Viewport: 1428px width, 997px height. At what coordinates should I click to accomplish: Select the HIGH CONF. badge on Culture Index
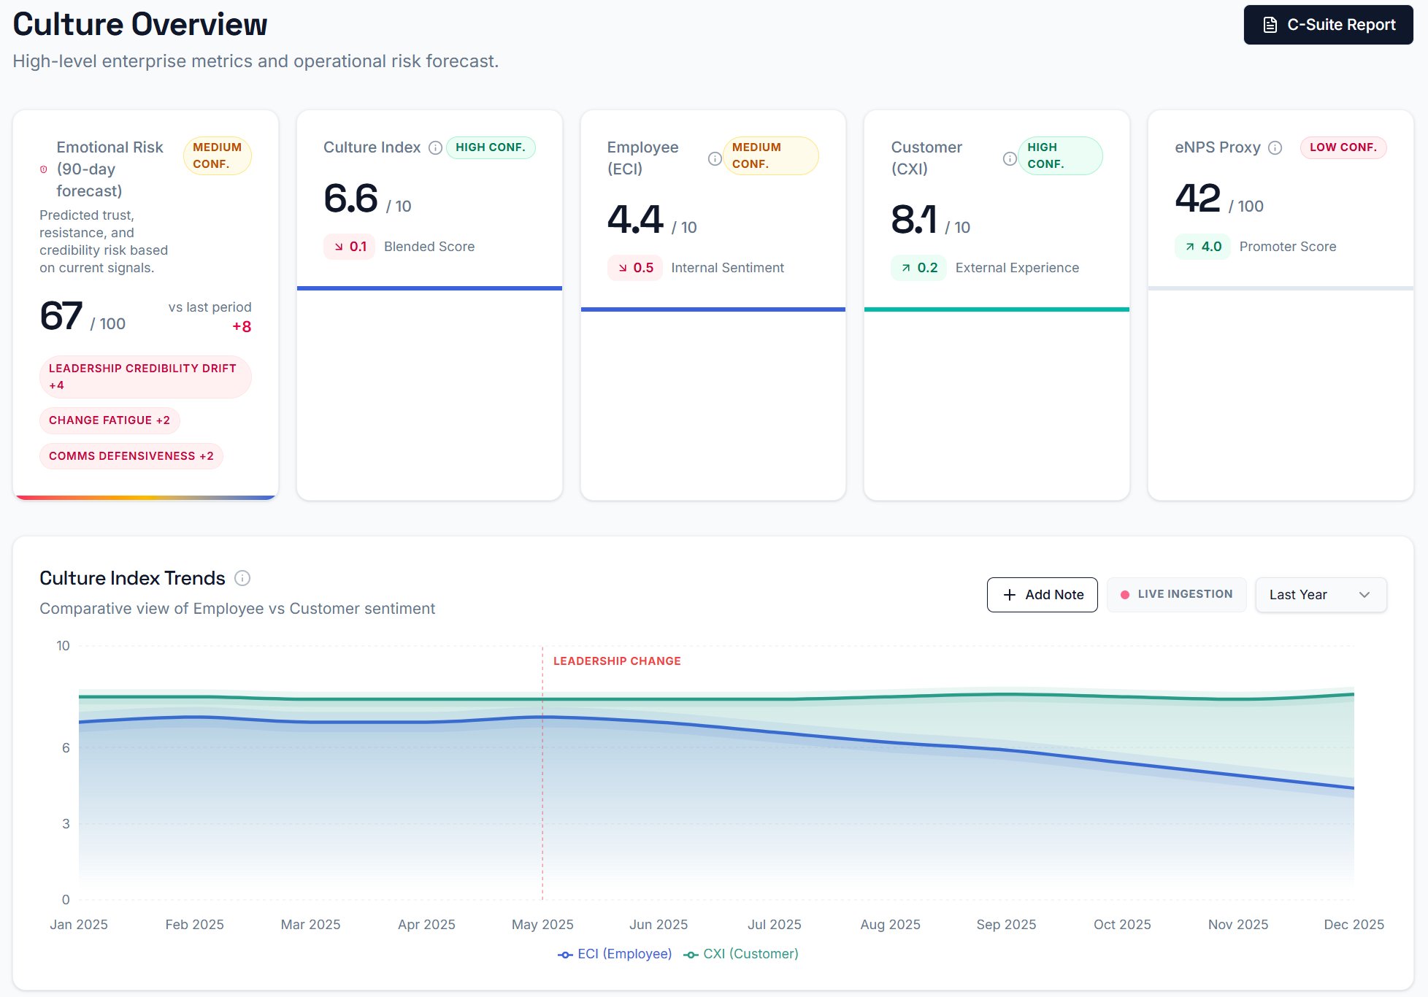click(x=491, y=147)
